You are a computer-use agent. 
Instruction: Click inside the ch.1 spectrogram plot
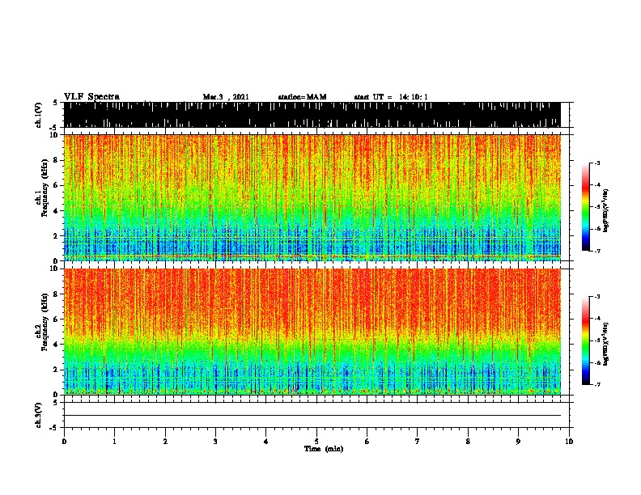tap(312, 197)
